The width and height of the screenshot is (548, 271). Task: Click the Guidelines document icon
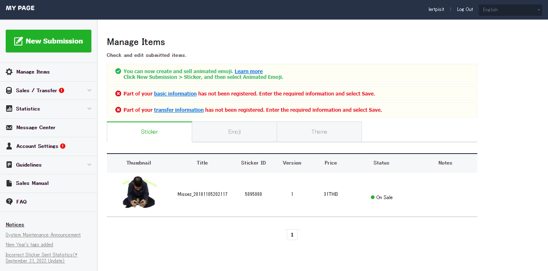pyautogui.click(x=9, y=165)
